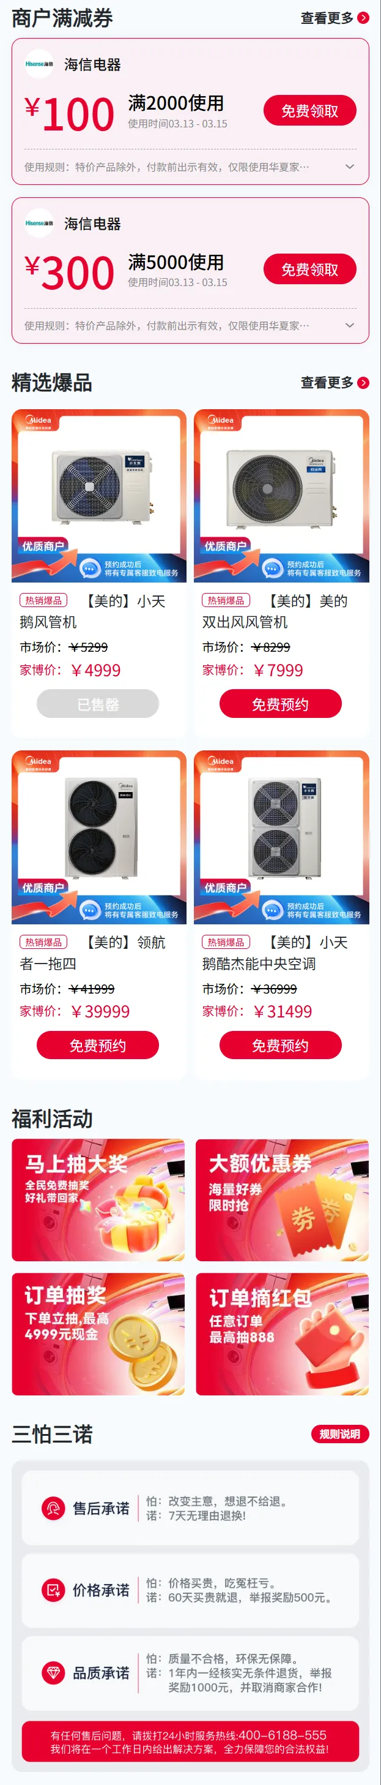
Task: Open the 订单抽奖 banner
Action: (x=98, y=1335)
